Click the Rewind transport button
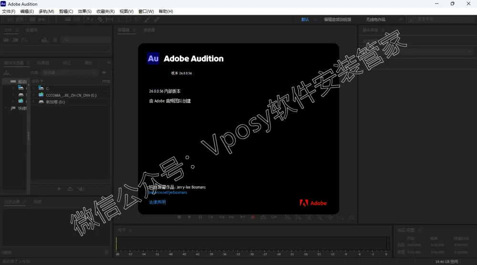The image size is (477, 265). (x=221, y=217)
